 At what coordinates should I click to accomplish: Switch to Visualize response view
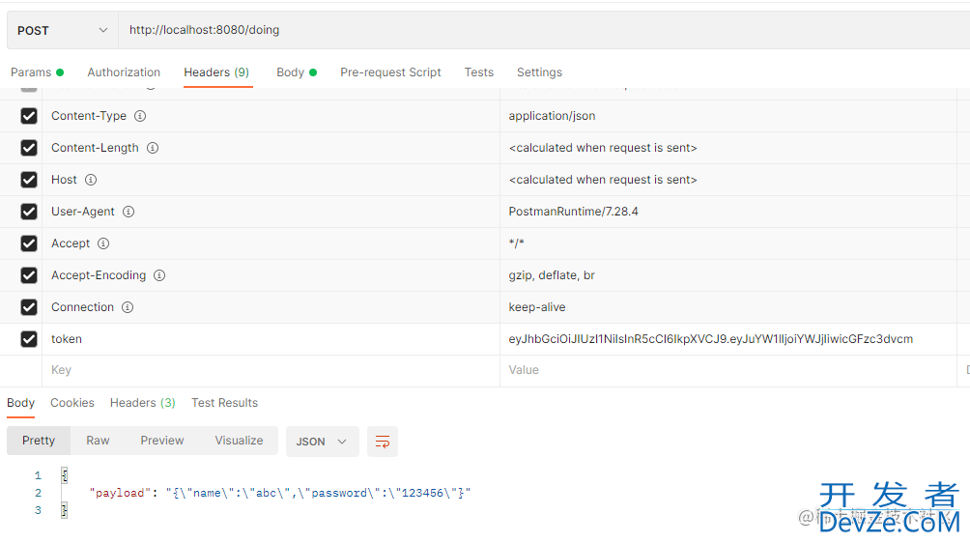tap(239, 441)
